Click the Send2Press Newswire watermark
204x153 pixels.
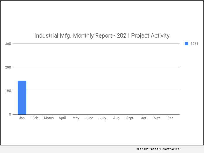coord(158,149)
